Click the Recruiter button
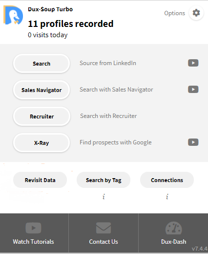The image size is (208, 254). tap(42, 116)
